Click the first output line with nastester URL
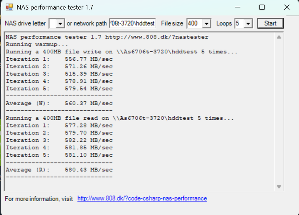The image size is (299, 215). point(107,37)
